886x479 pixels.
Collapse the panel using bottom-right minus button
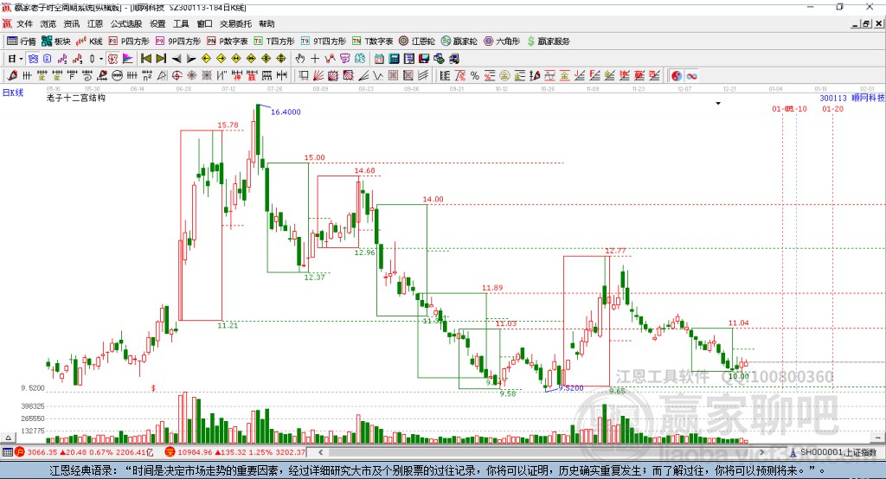pos(877,437)
